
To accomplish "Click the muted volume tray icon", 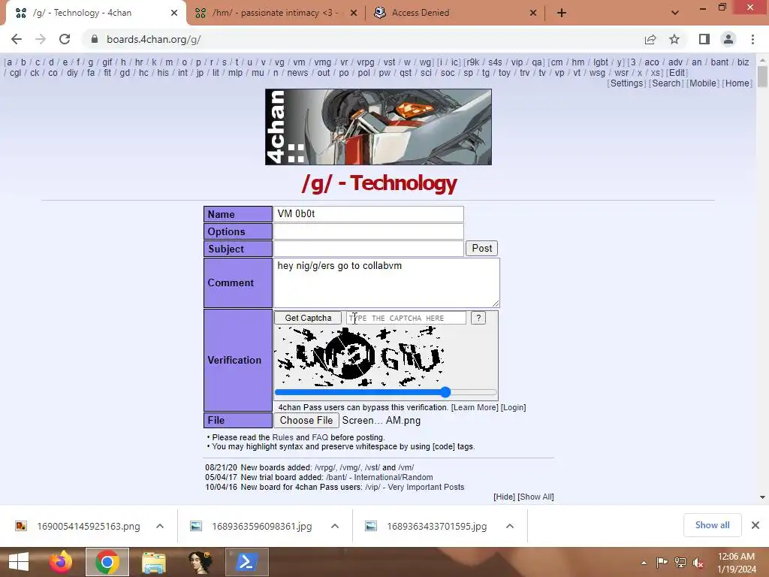I will point(698,563).
